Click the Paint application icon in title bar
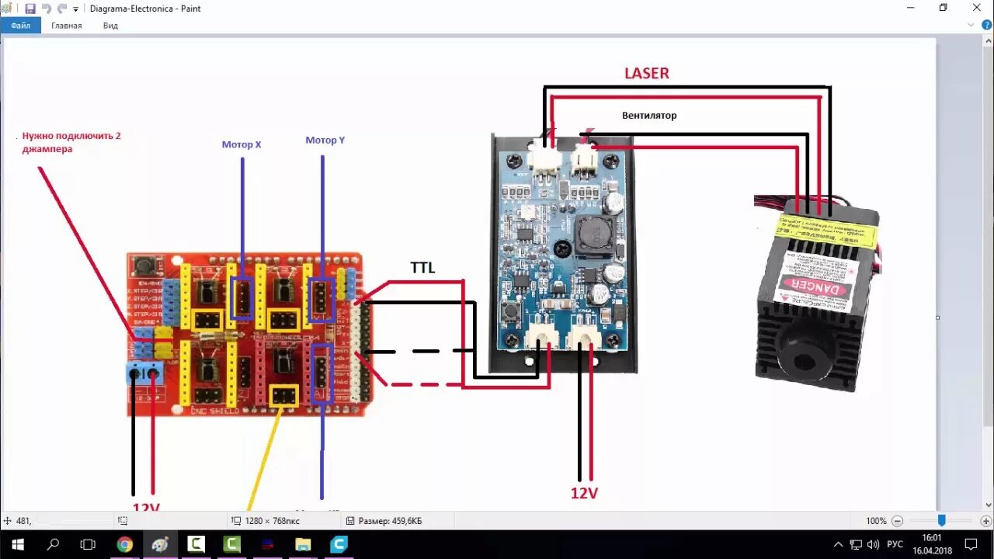The height and width of the screenshot is (559, 994). 7,9
